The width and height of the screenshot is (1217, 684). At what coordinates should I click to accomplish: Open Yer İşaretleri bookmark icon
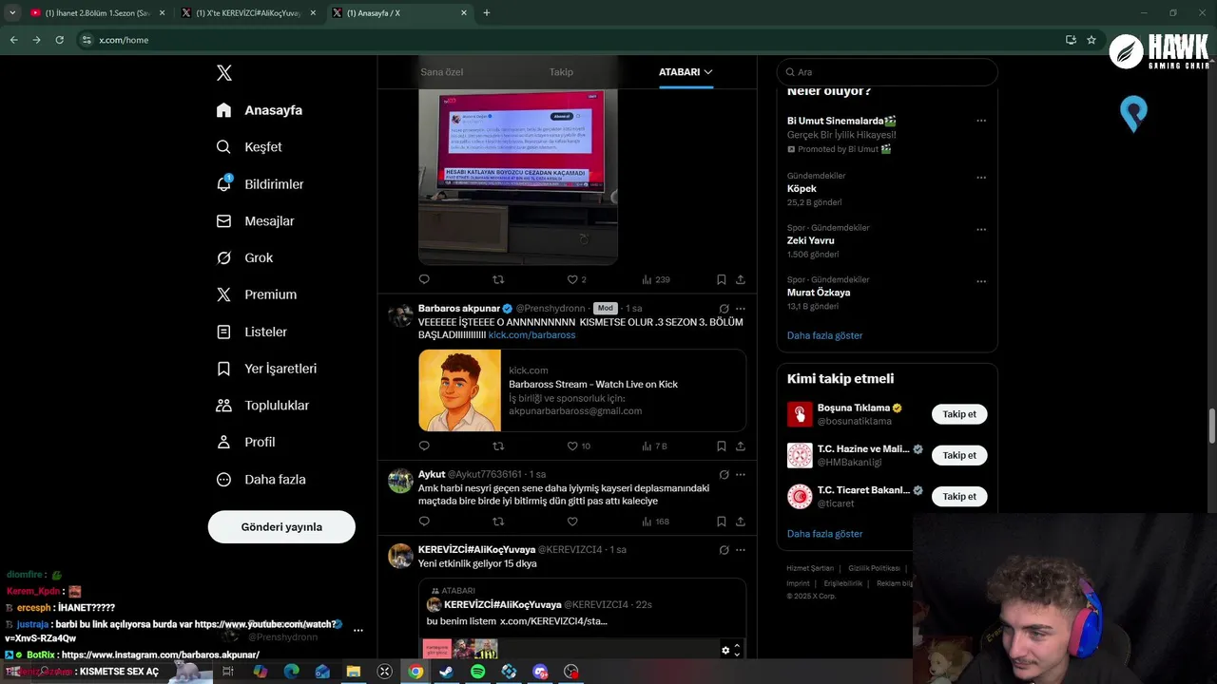[x=223, y=369]
